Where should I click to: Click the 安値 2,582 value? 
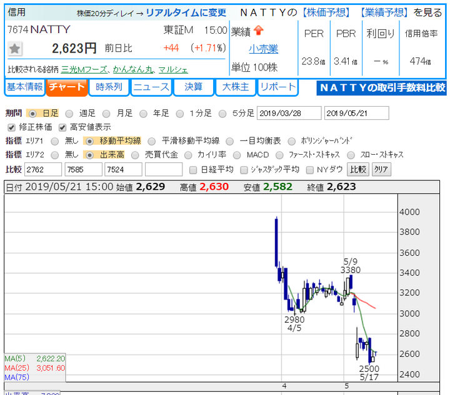277,187
